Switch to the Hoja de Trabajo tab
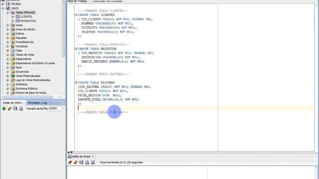Image resolution: width=319 pixels, height=179 pixels. tap(77, 1)
